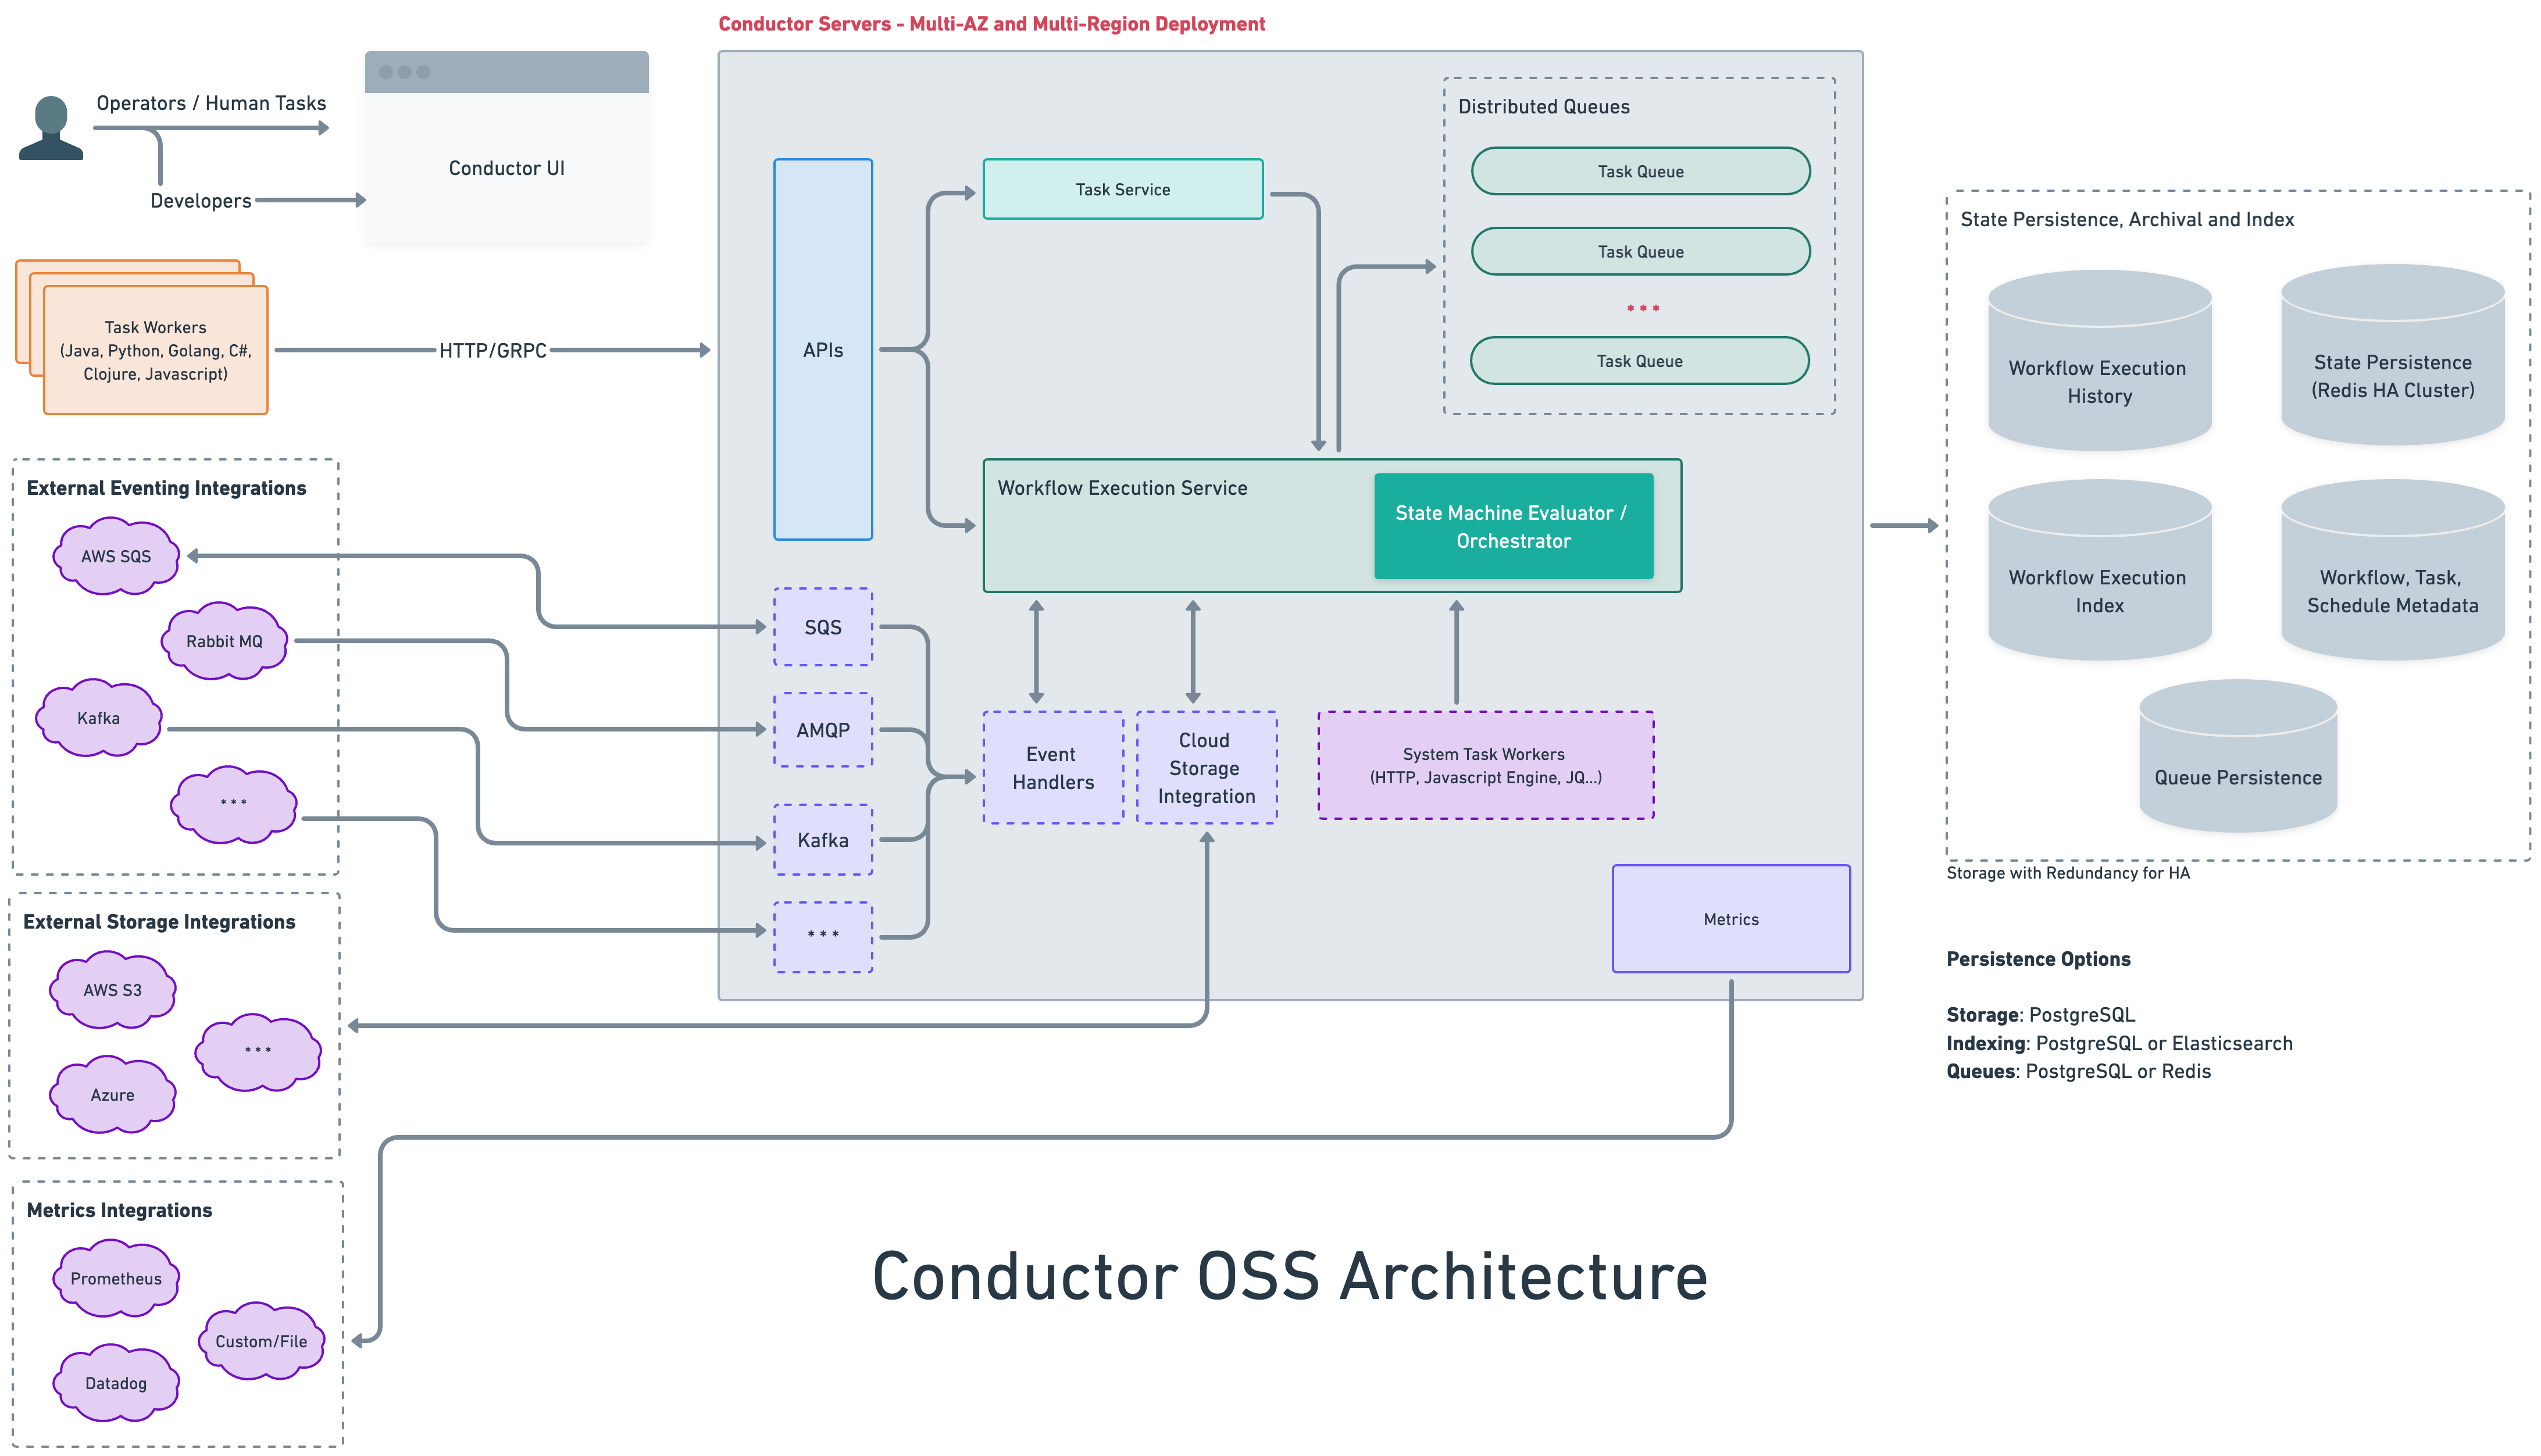The height and width of the screenshot is (1456, 2541).
Task: Click the Queue Persistence cylinder
Action: pyautogui.click(x=2237, y=756)
